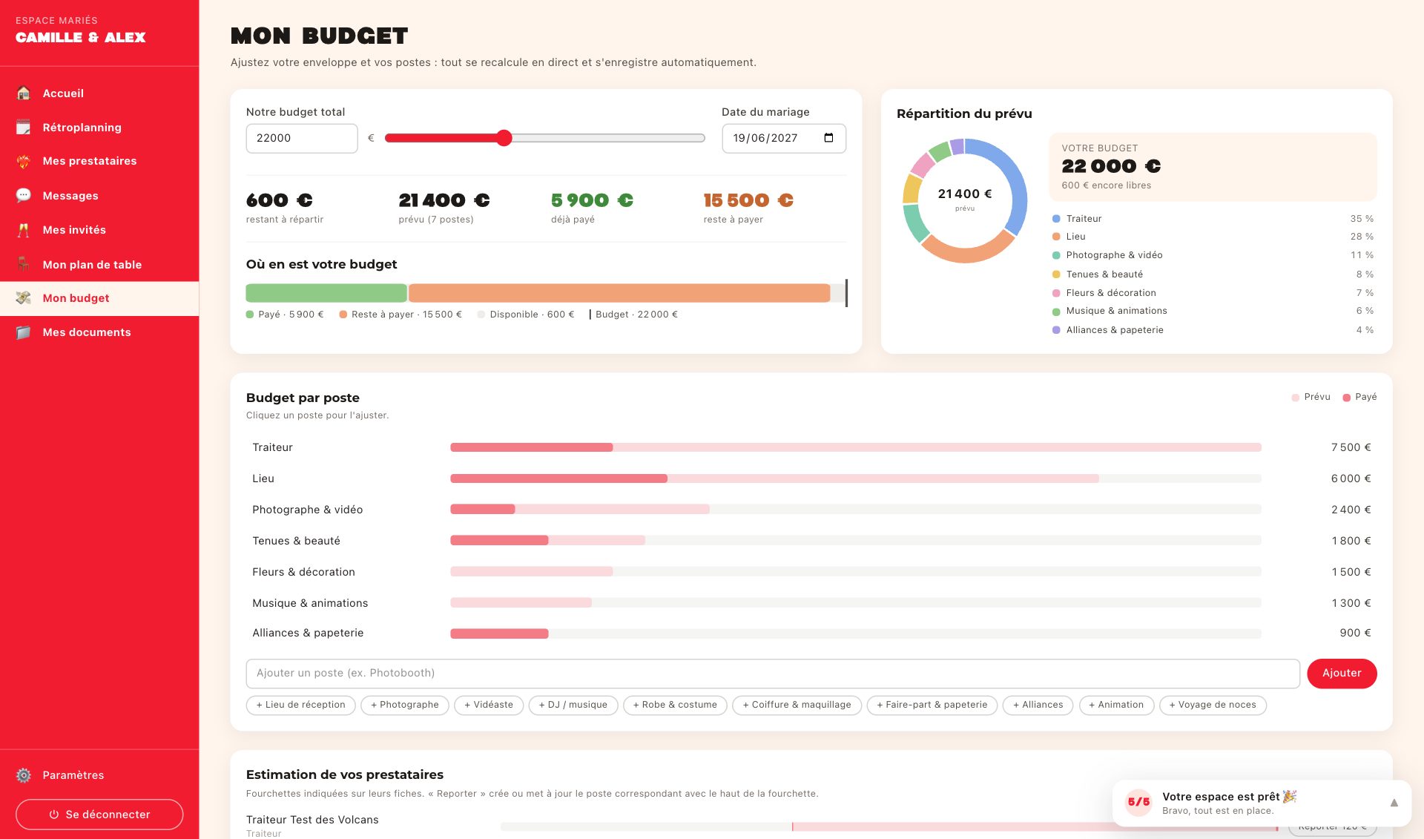The height and width of the screenshot is (839, 1424).
Task: Click the budget total input field
Action: [302, 138]
